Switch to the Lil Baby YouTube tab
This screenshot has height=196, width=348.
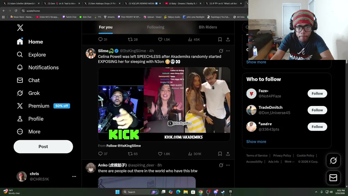click(183, 3)
